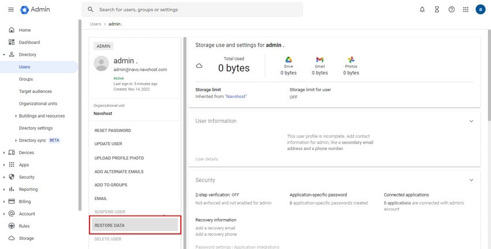Click the hamburger main menu icon

coord(11,10)
